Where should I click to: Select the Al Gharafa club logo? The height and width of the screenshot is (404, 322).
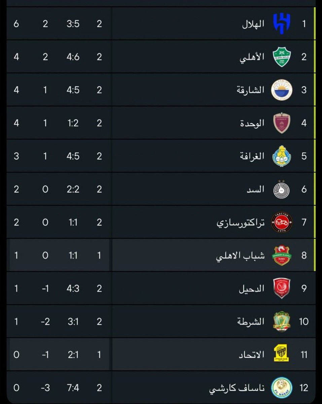coord(281,156)
